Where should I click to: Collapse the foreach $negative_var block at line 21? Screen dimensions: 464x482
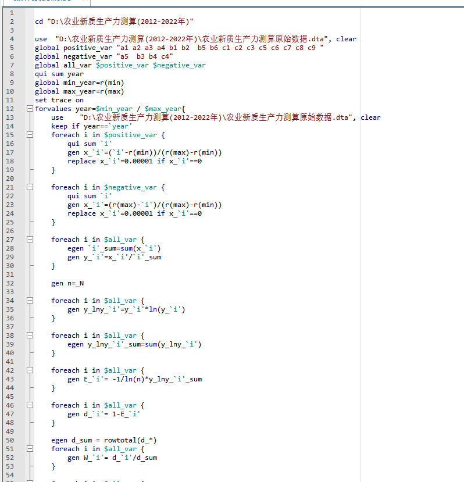pos(30,187)
